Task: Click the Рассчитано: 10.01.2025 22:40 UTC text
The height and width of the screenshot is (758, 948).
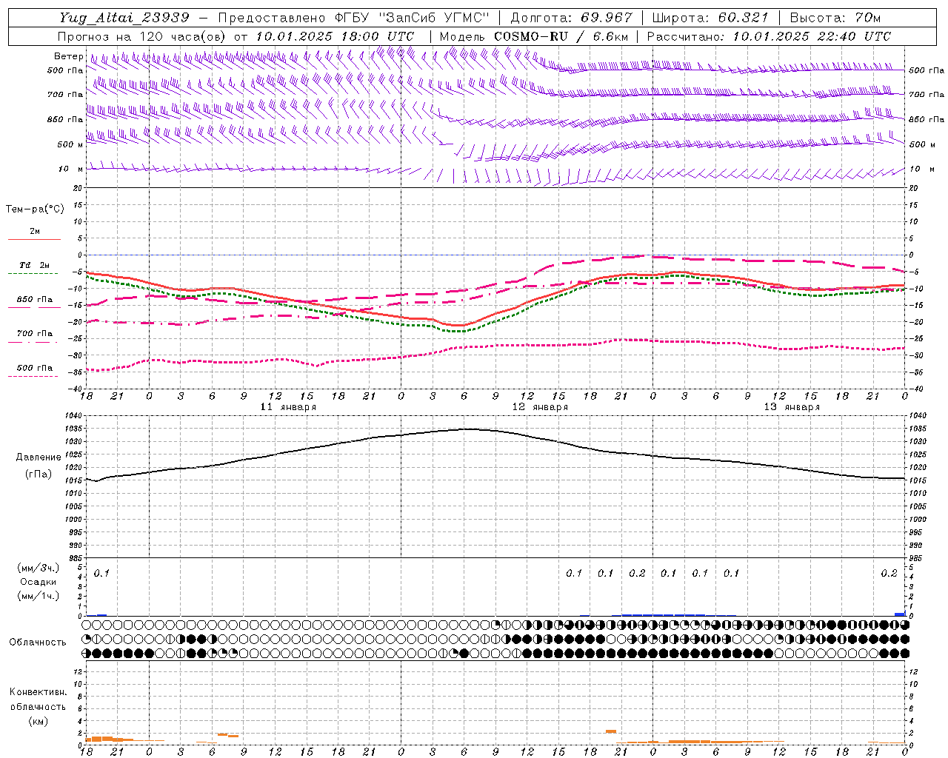Action: pos(769,36)
